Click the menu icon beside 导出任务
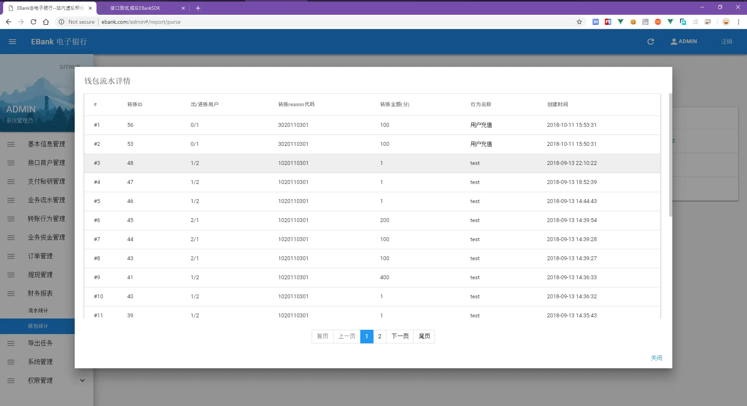The height and width of the screenshot is (406, 747). 11,343
